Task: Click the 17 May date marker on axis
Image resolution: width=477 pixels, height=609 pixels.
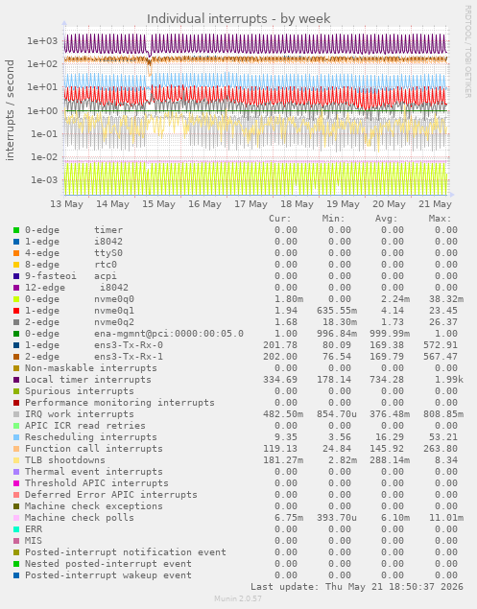Action: tap(250, 204)
